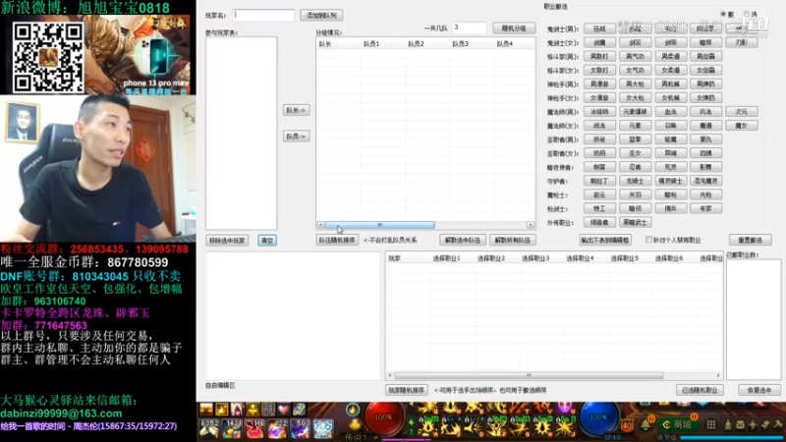Trigger the skill on hotkey S
This screenshot has width=786, height=442.
pos(451,427)
